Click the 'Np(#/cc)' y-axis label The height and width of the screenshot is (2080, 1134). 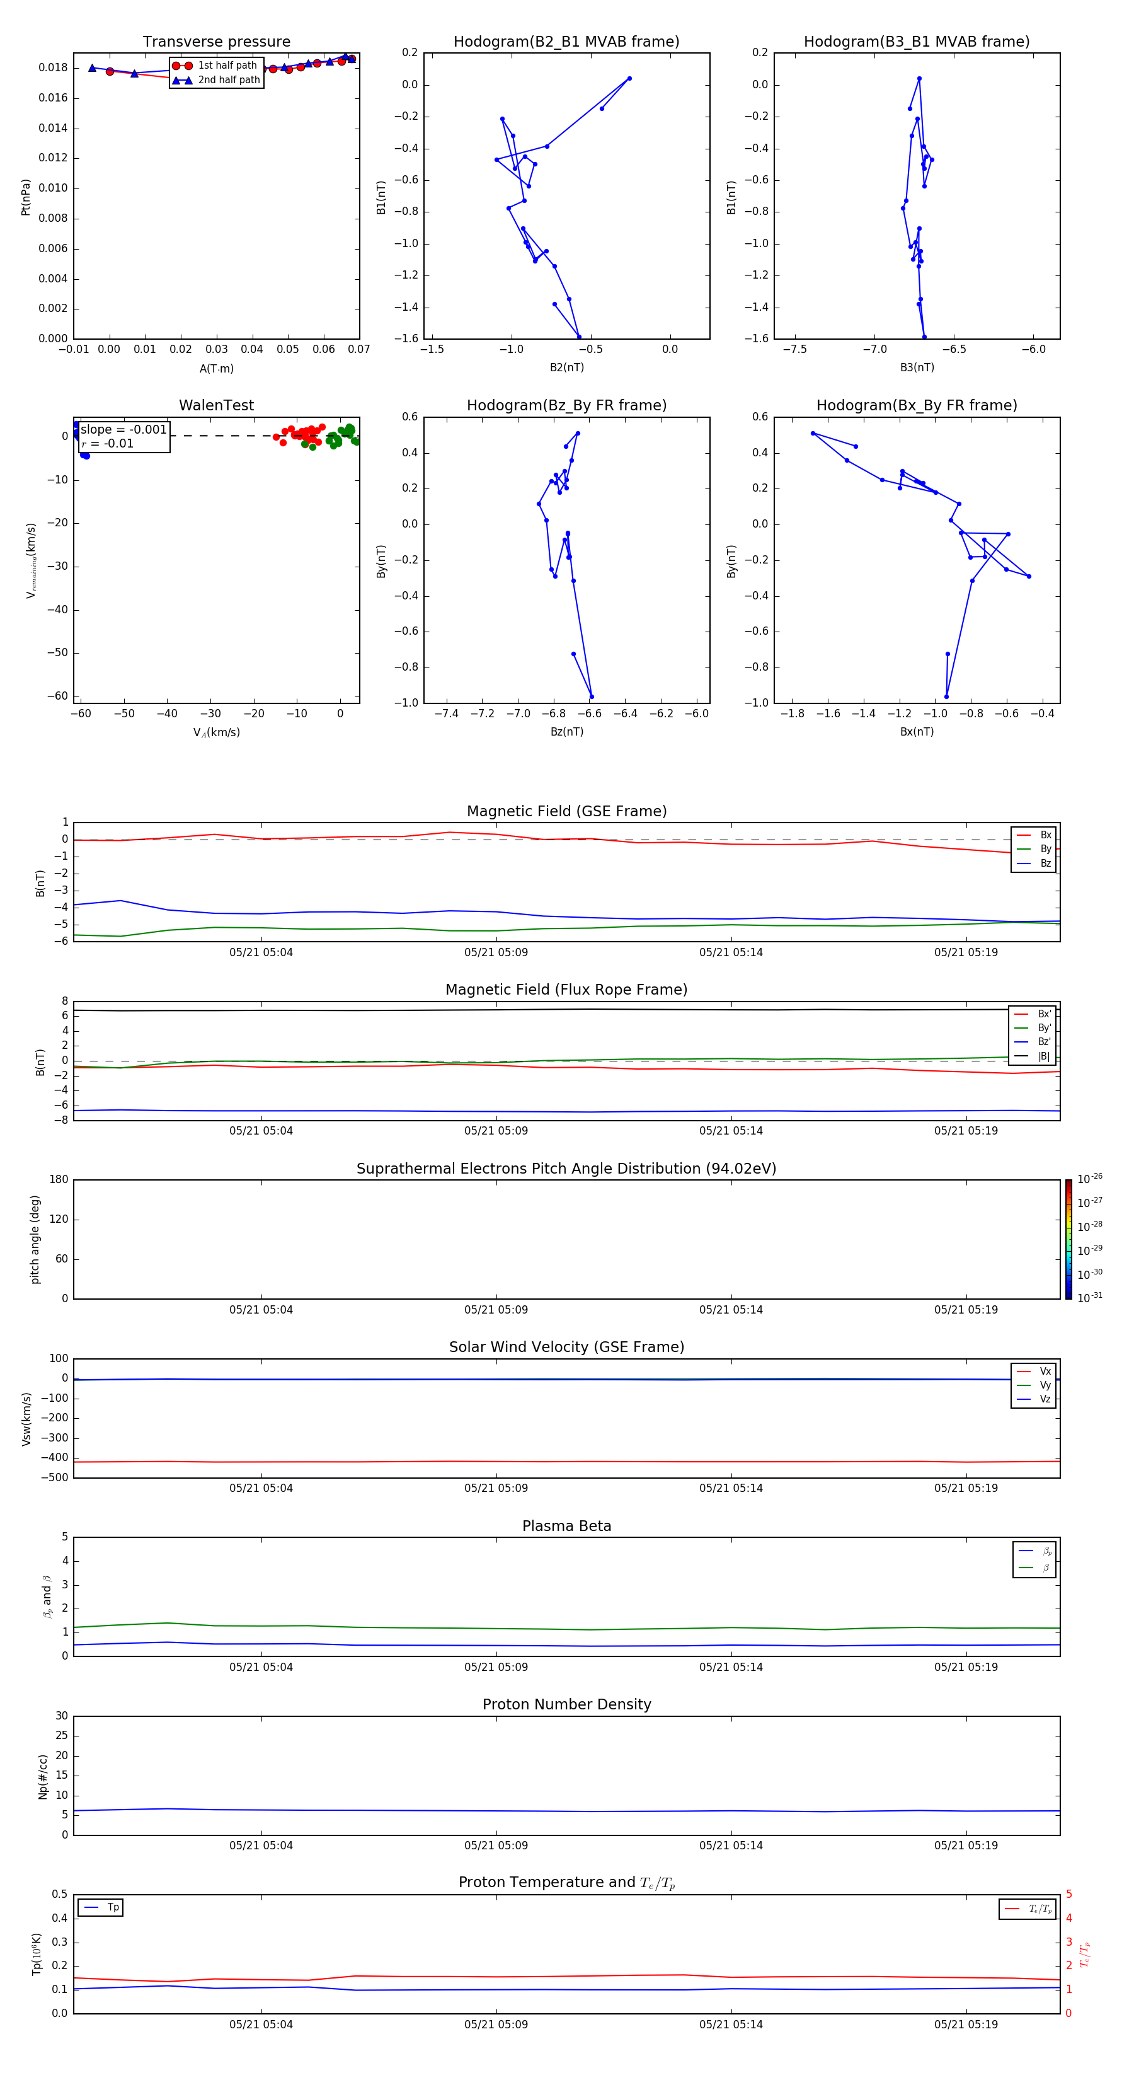click(x=43, y=1776)
